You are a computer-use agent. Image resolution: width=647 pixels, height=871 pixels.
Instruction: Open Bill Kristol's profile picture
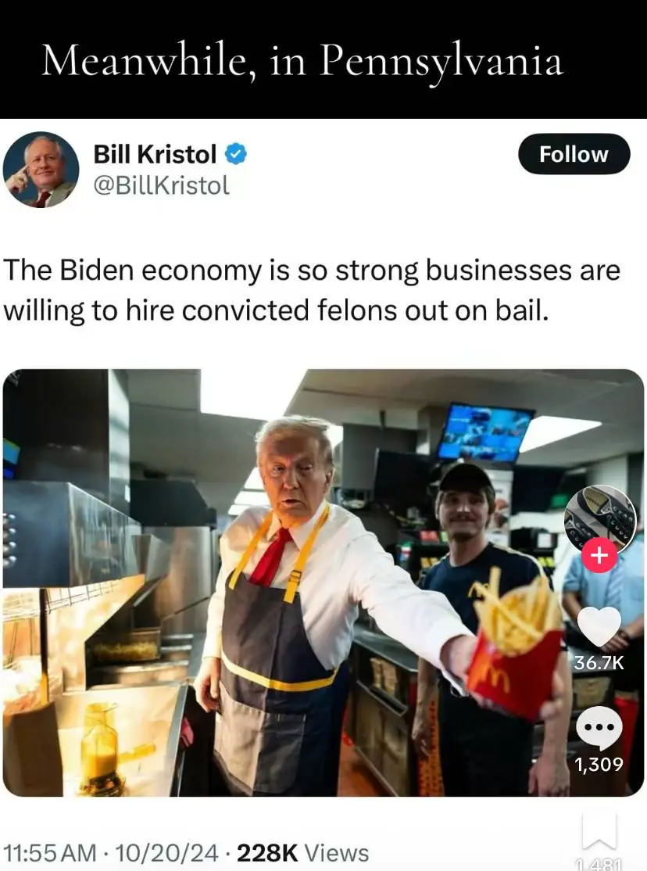pyautogui.click(x=41, y=170)
